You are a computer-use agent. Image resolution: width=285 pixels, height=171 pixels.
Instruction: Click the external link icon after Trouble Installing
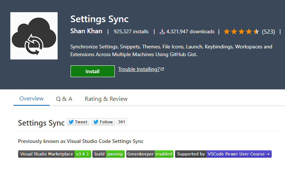pos(162,69)
